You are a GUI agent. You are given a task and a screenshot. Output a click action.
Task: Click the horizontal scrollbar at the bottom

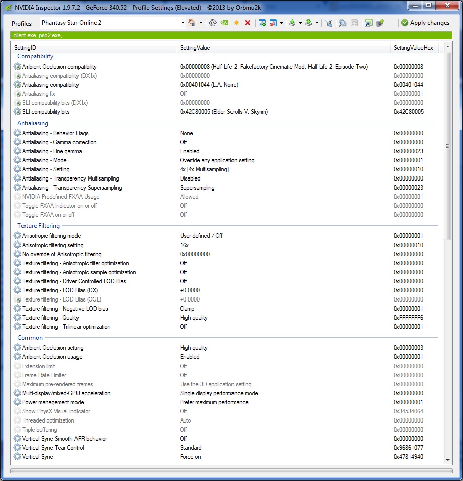pos(232,470)
